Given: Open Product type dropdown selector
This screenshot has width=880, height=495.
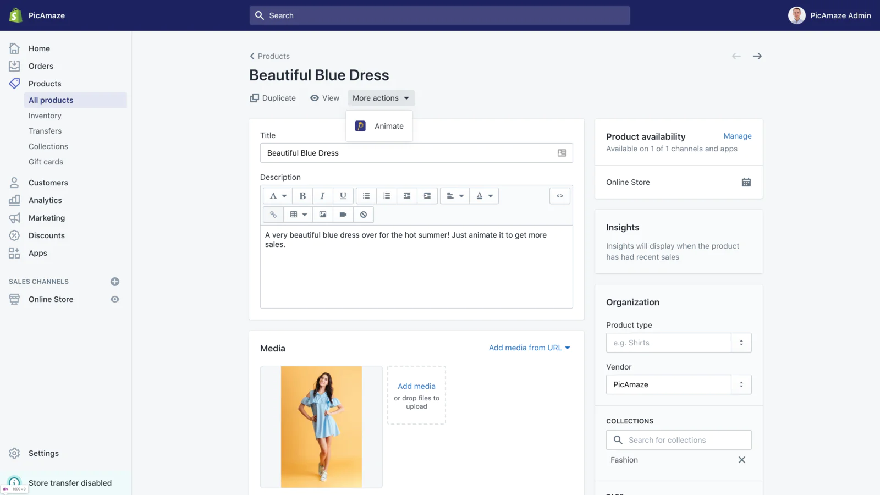Looking at the screenshot, I should 741,343.
